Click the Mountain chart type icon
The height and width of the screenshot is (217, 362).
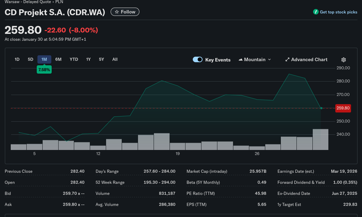241,59
